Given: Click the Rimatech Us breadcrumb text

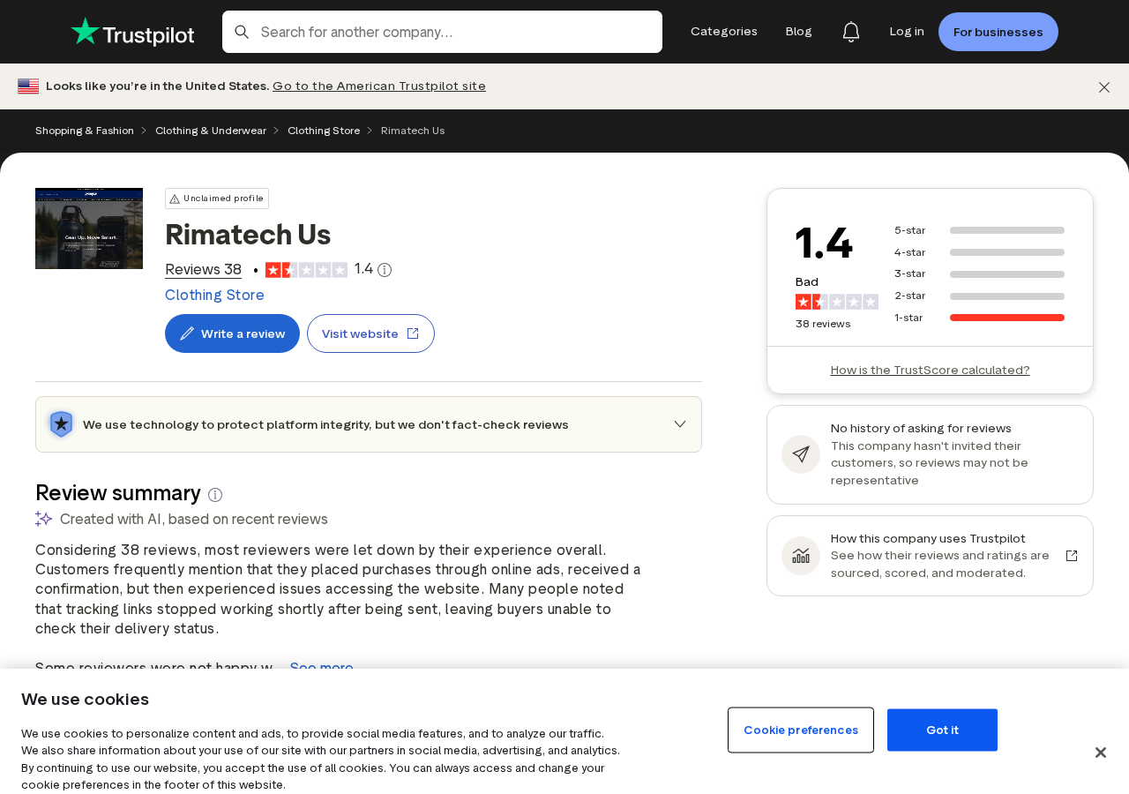Looking at the screenshot, I should click(x=413, y=131).
